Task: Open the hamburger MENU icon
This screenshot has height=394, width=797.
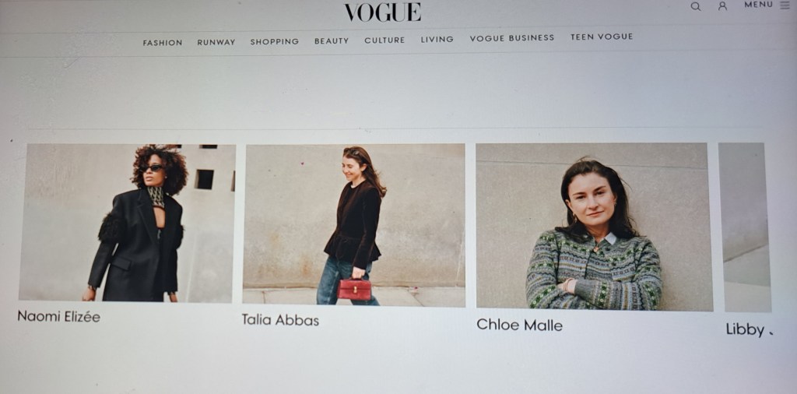Action: pyautogui.click(x=785, y=5)
